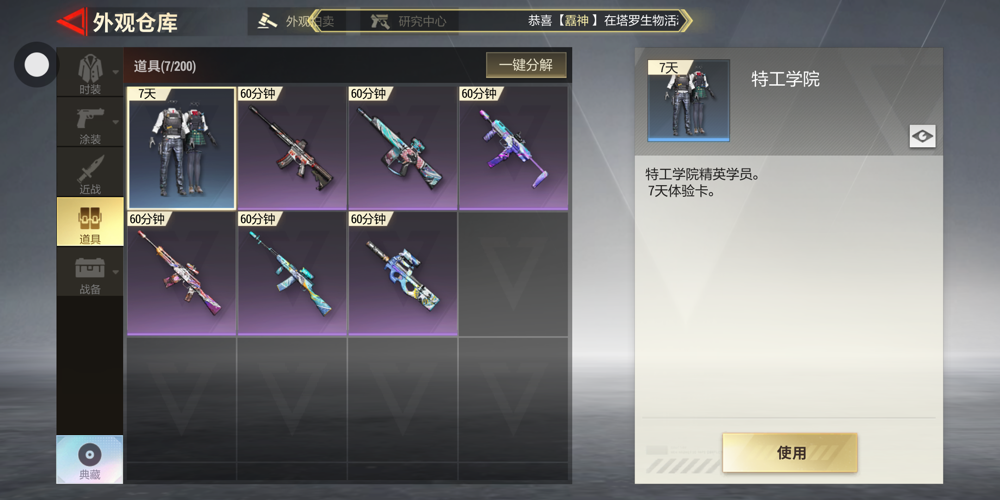Tap the white floating assist circle

[37, 64]
